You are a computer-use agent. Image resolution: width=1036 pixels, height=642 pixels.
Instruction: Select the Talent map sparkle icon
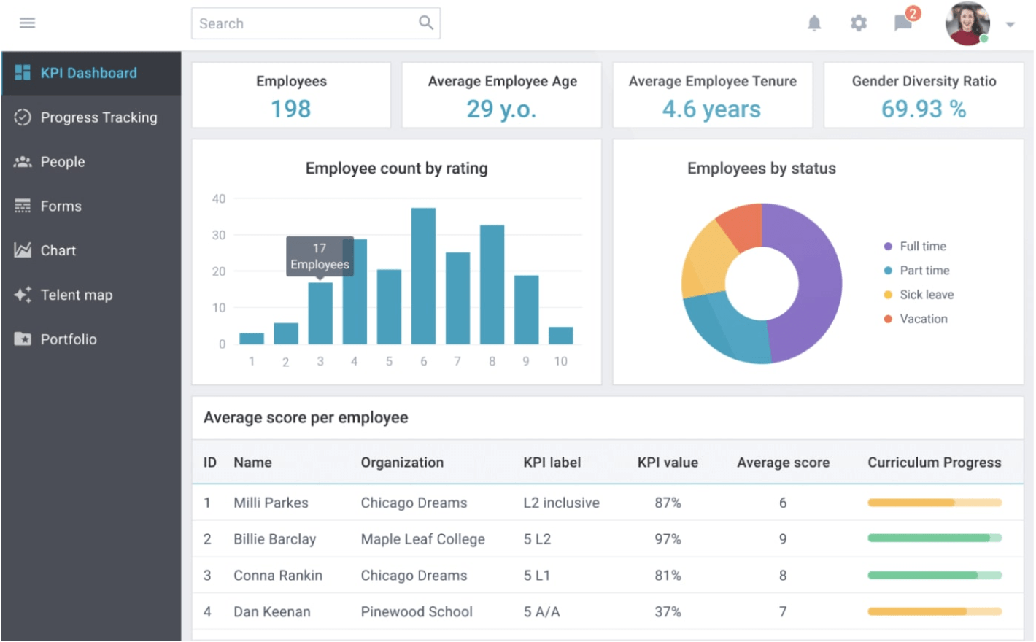point(23,295)
